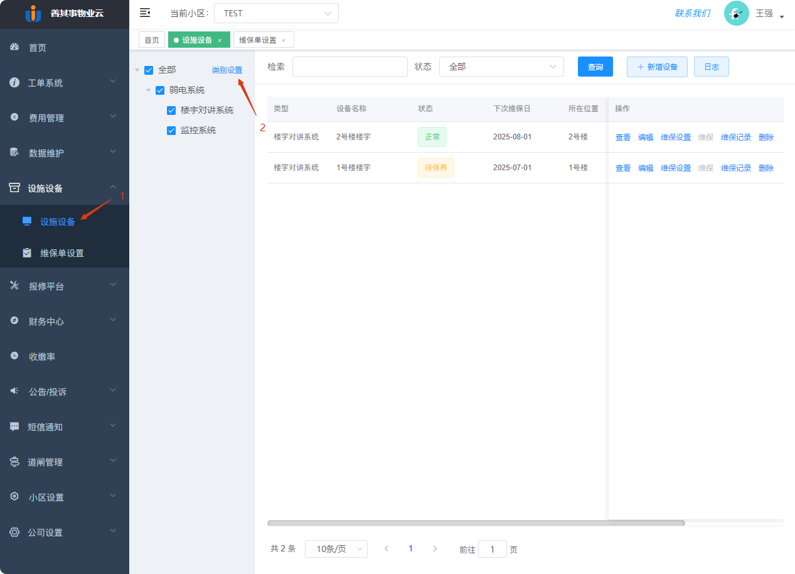The width and height of the screenshot is (795, 574).
Task: Switch to the 维保单设置 tab
Action: pyautogui.click(x=259, y=39)
